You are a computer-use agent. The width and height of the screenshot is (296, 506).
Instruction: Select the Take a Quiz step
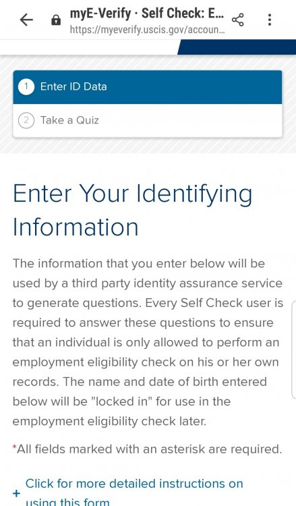tap(148, 120)
